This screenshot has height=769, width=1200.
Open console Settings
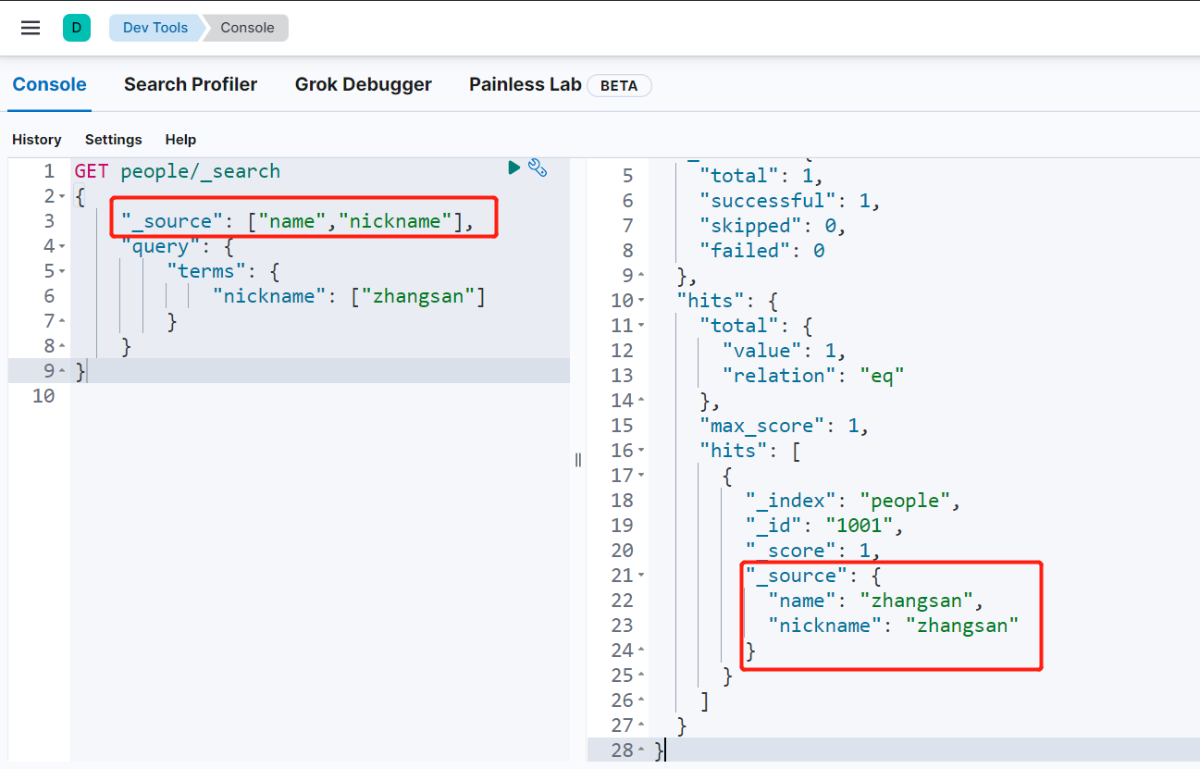[114, 140]
